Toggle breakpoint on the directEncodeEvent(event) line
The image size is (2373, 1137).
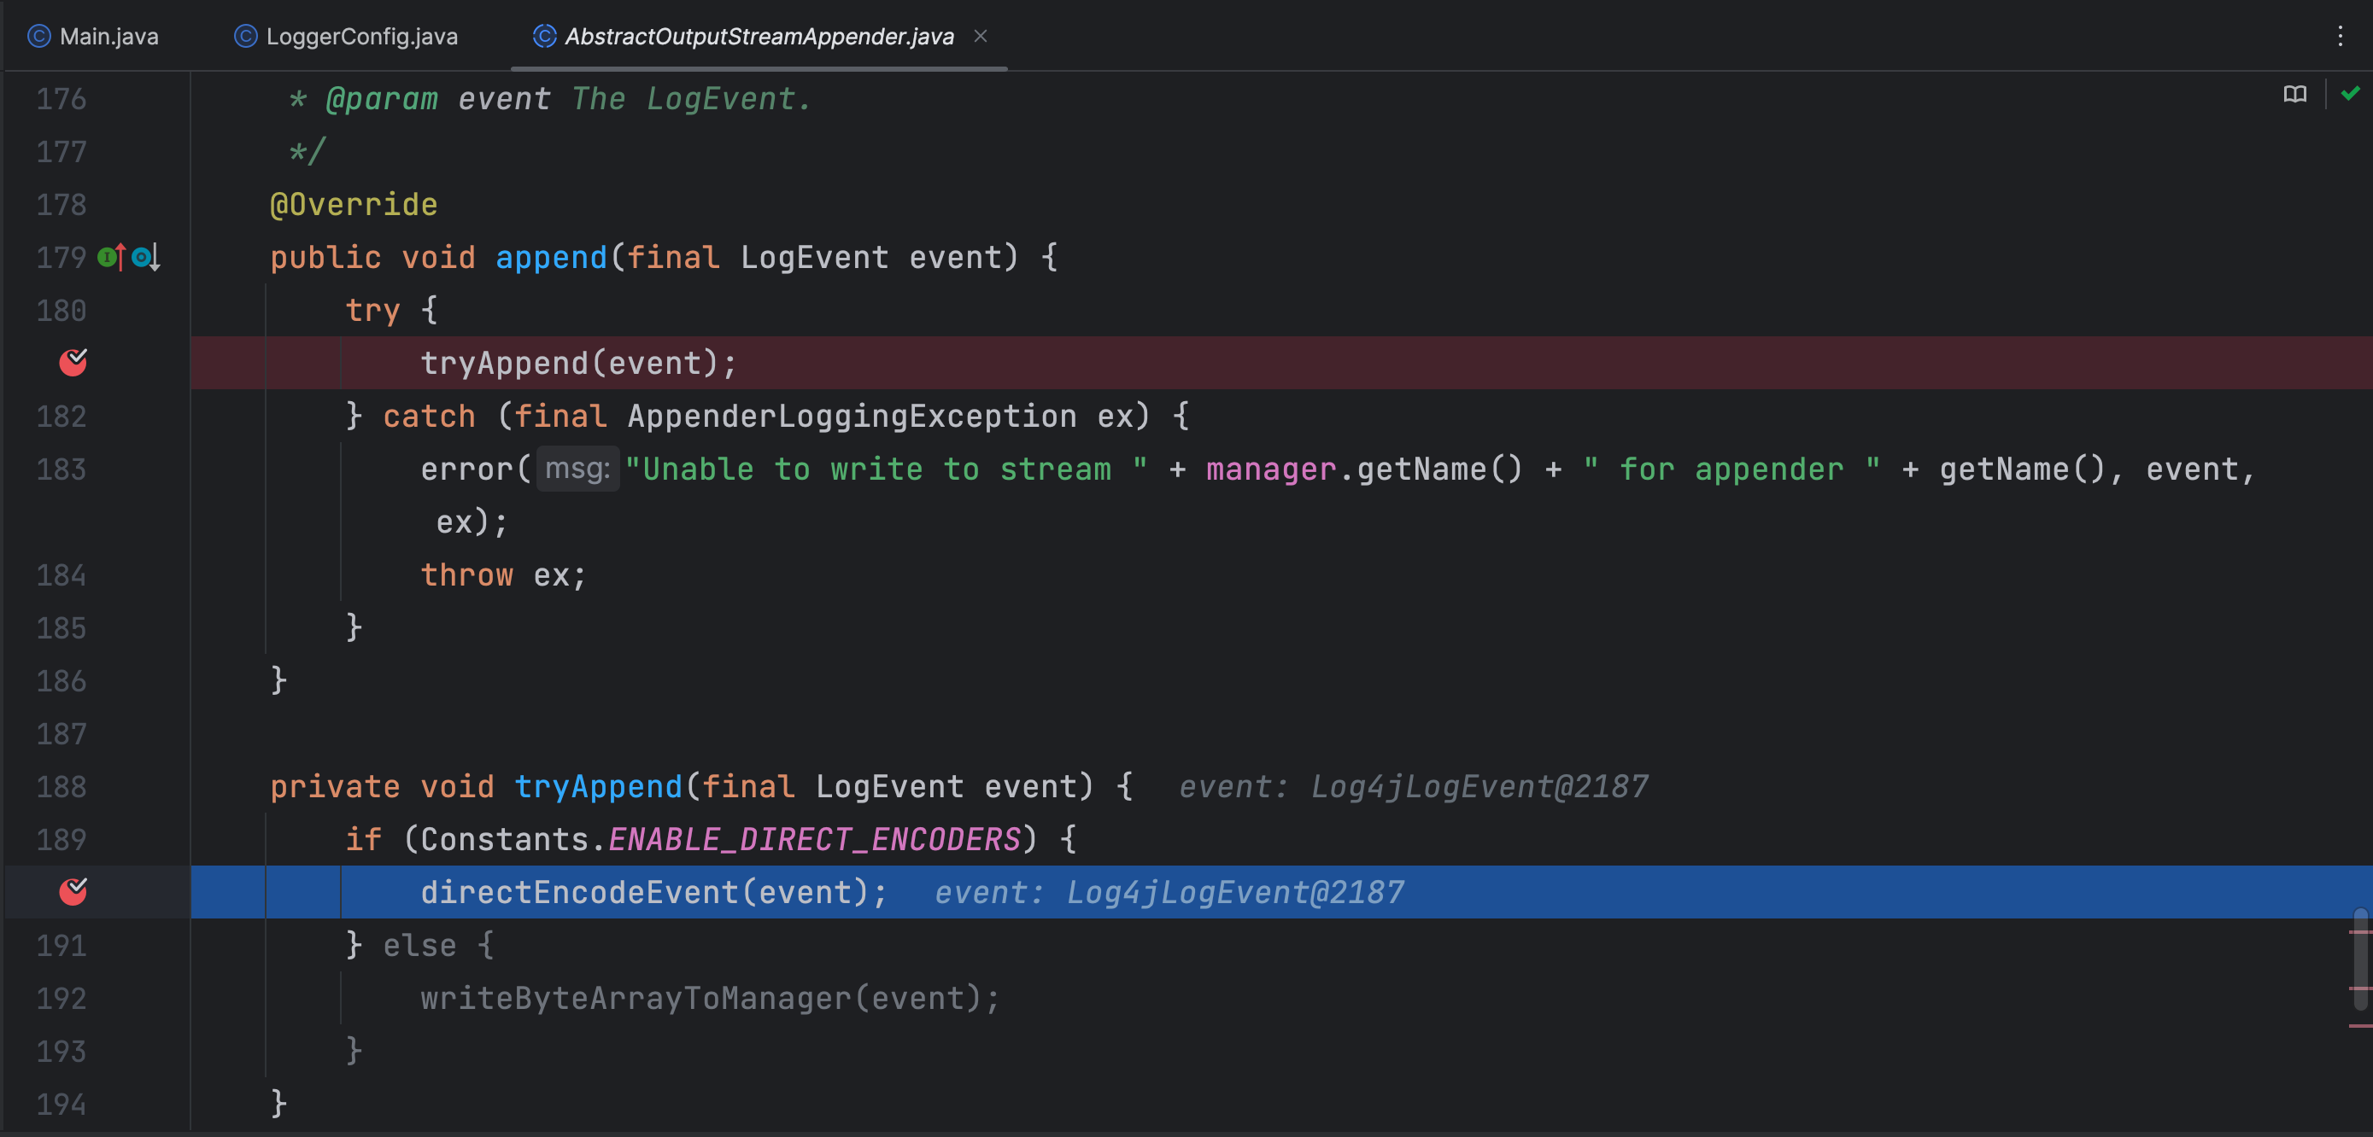pyautogui.click(x=73, y=891)
